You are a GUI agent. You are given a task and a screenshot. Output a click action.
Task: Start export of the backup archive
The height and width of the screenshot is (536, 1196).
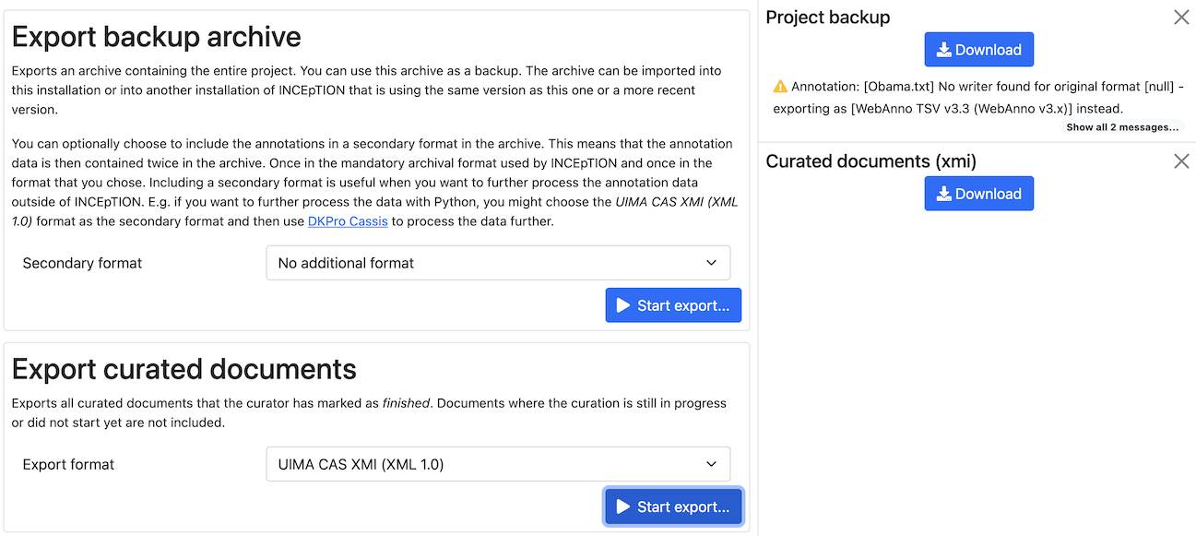coord(673,304)
